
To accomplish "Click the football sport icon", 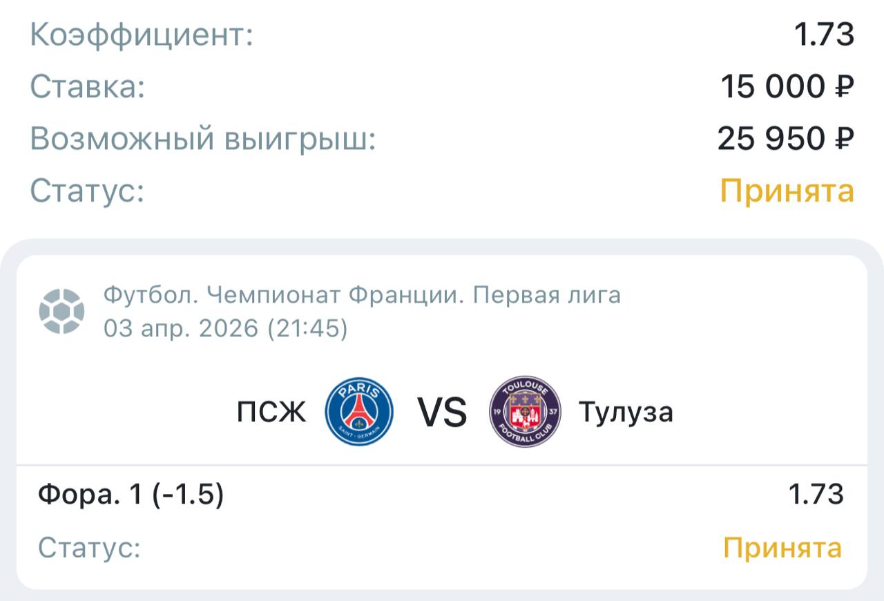I will point(61,311).
